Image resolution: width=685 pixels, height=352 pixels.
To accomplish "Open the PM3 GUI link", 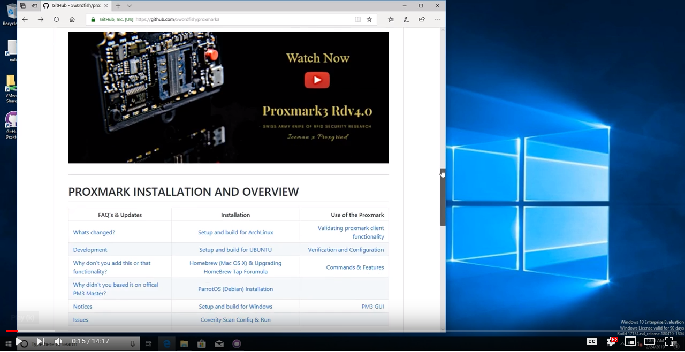I will pyautogui.click(x=372, y=307).
